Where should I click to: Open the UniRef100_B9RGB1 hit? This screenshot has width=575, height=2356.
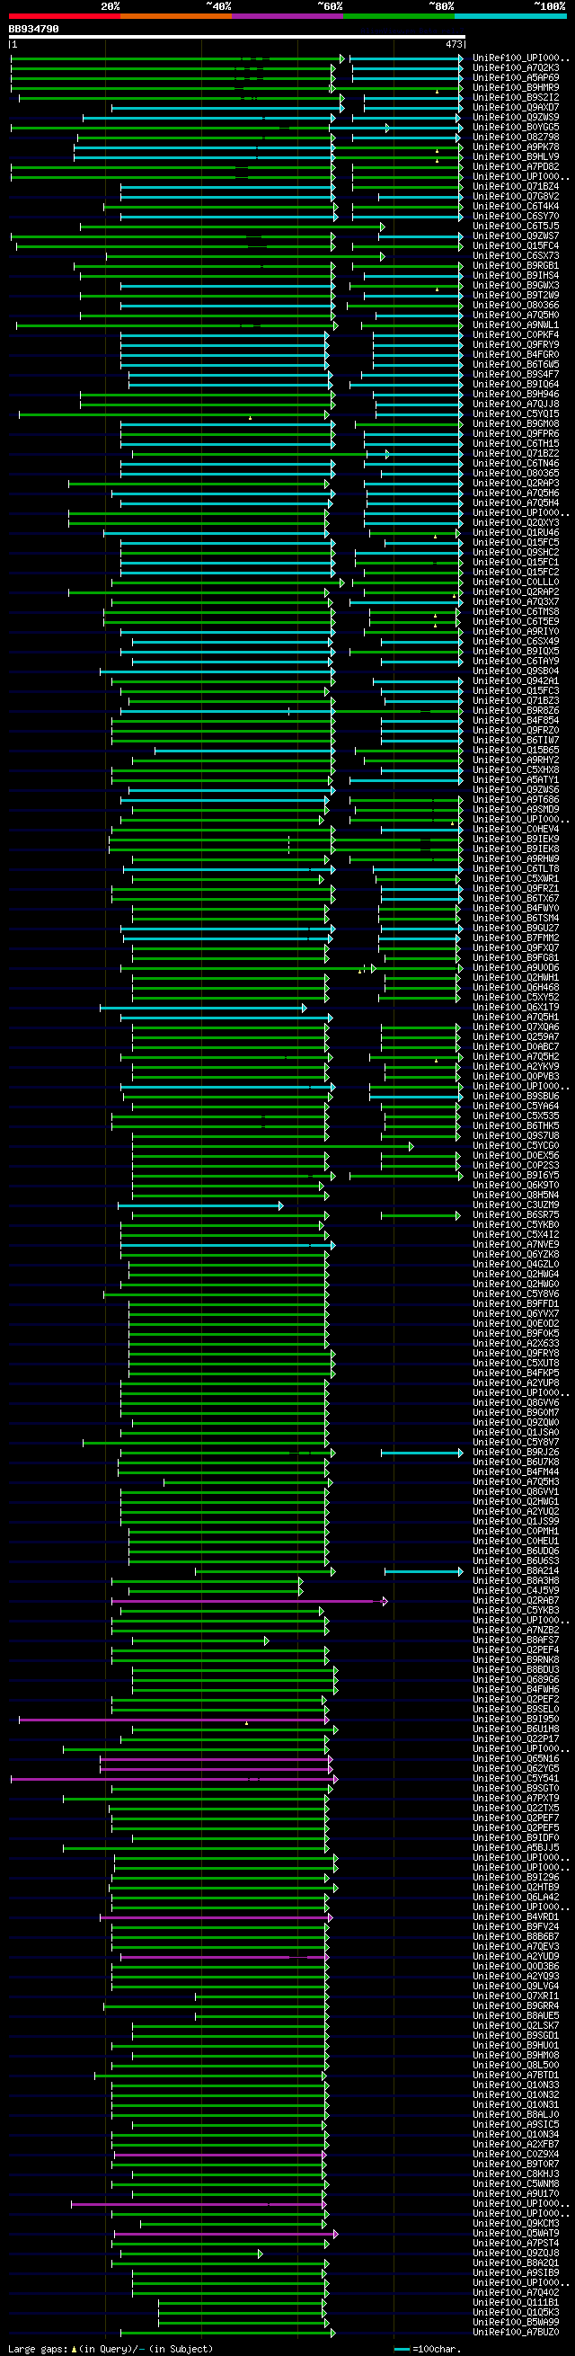click(x=516, y=266)
